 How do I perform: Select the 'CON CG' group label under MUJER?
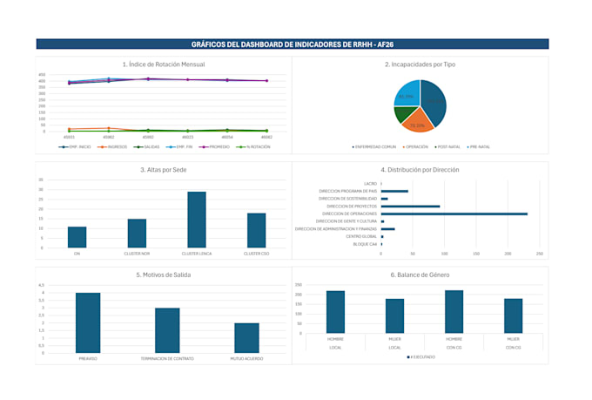click(x=514, y=348)
